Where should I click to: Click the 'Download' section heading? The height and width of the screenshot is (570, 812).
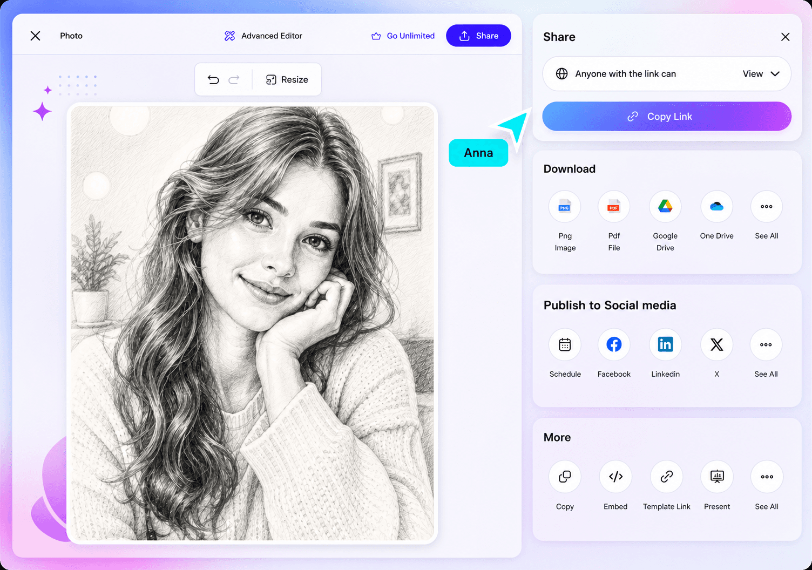pos(570,169)
